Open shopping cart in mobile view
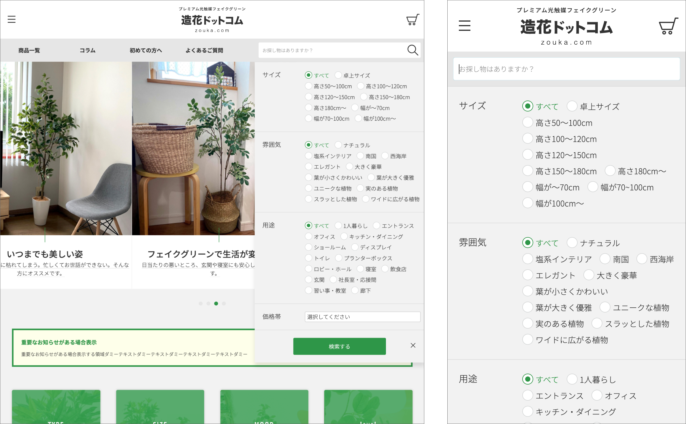This screenshot has height=424, width=686. [x=669, y=26]
